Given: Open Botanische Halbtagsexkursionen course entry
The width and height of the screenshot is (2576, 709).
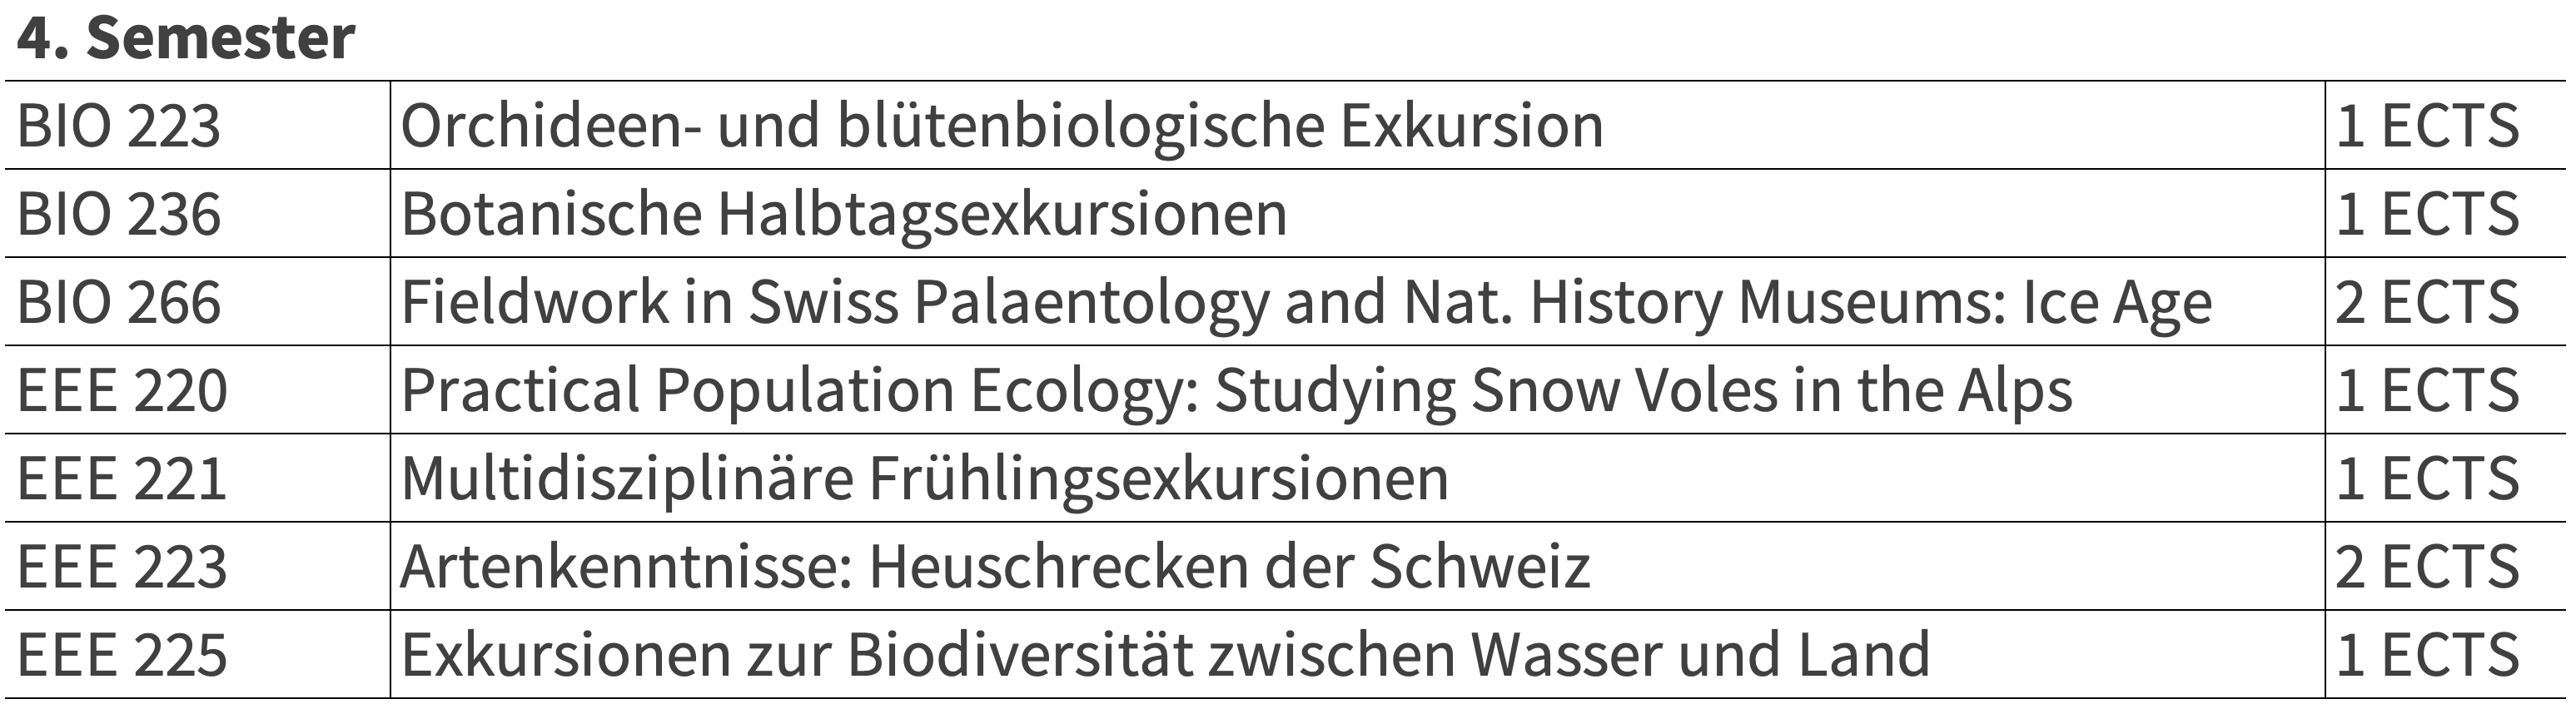Looking at the screenshot, I should [844, 216].
